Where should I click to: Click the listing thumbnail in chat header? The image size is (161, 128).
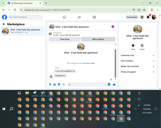[52, 27]
